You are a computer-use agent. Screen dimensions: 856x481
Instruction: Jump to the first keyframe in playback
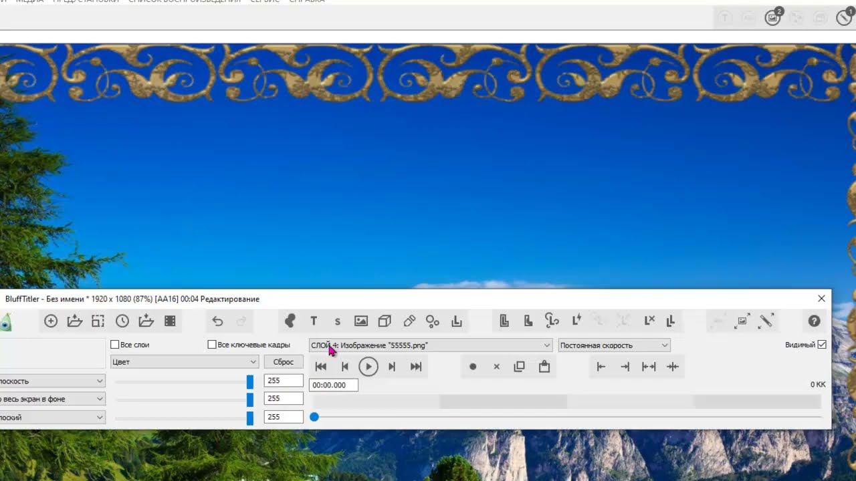click(x=321, y=367)
